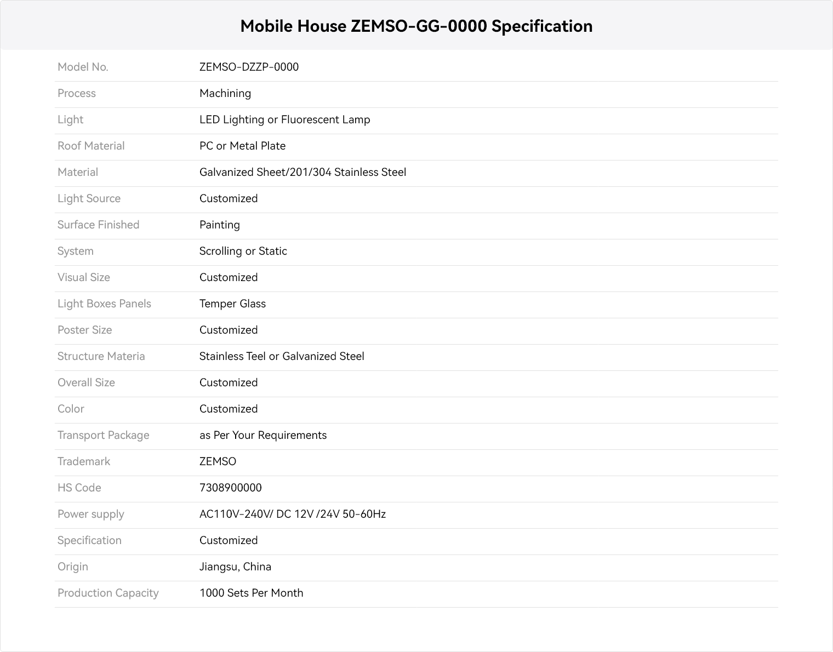833x652 pixels.
Task: Click the Painting surface finish value
Action: tap(219, 225)
